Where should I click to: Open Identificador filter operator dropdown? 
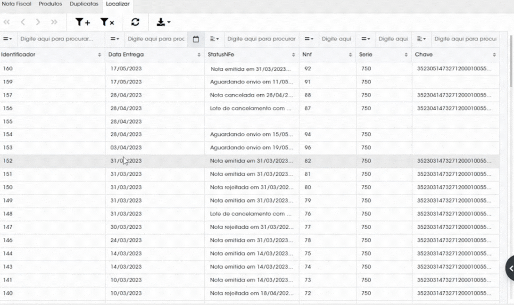coord(8,39)
